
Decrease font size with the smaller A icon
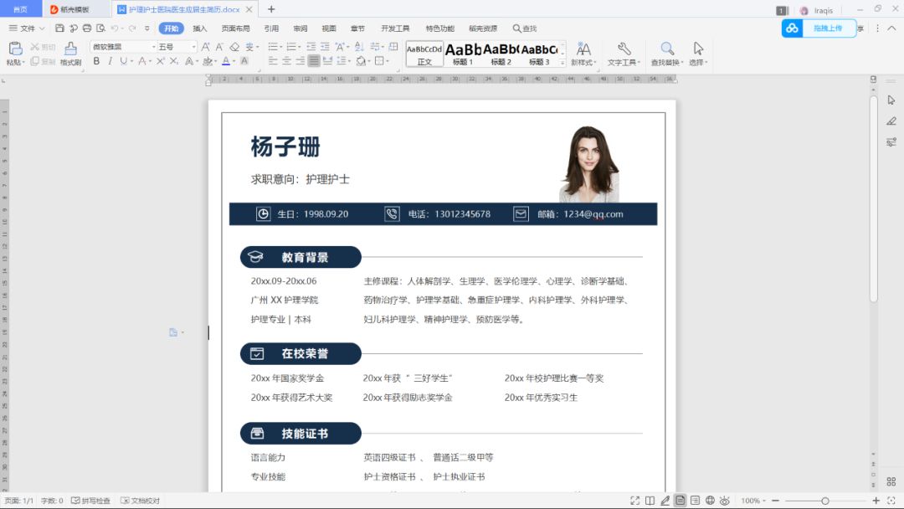219,47
